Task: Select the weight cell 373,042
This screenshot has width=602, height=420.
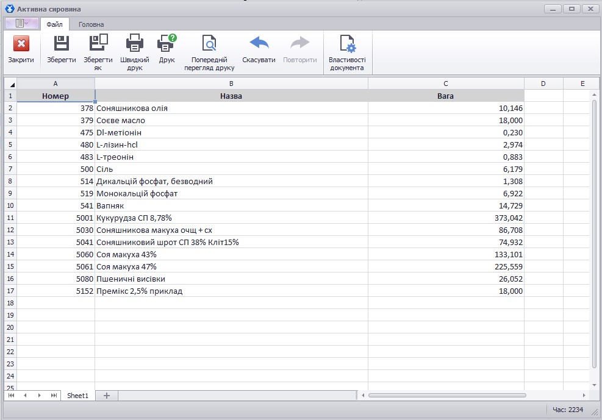Action: 446,218
